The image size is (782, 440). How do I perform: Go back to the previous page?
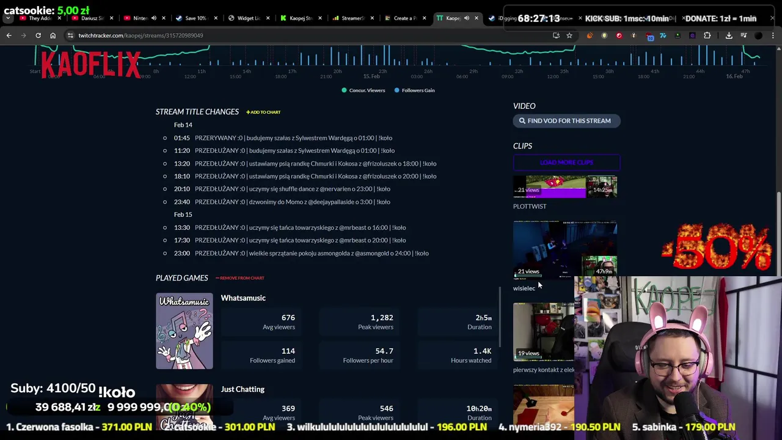pos(9,35)
